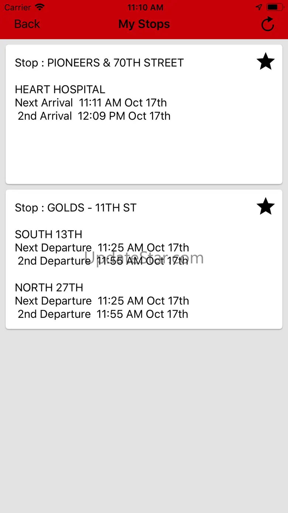This screenshot has height=513, width=288.
Task: Select the Stop : PIONEERS & 70TH STREET title
Action: [x=99, y=63]
